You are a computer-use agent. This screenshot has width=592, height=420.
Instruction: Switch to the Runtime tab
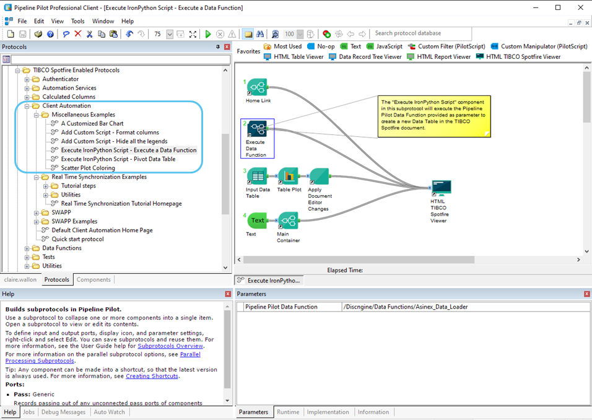[x=288, y=412]
